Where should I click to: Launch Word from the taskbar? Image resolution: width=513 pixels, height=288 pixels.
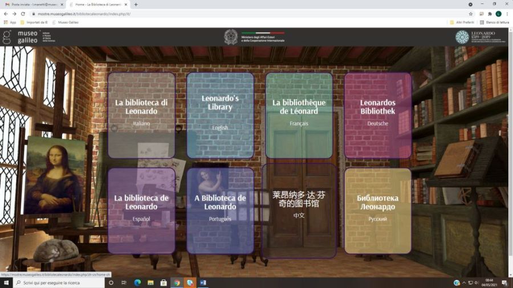(203, 282)
